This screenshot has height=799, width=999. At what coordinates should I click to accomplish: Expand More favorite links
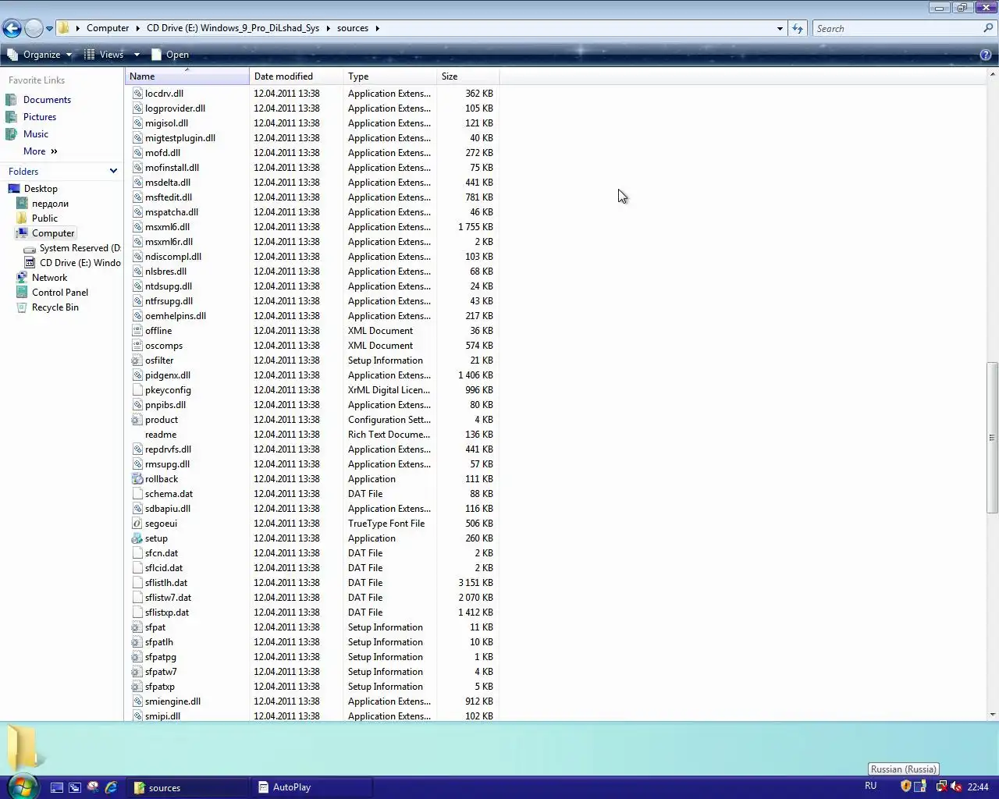[x=41, y=151]
